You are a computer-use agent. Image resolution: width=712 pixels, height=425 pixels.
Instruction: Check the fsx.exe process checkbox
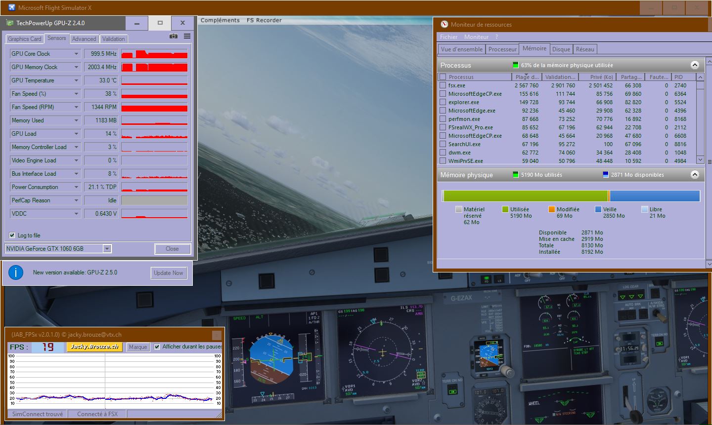(443, 85)
